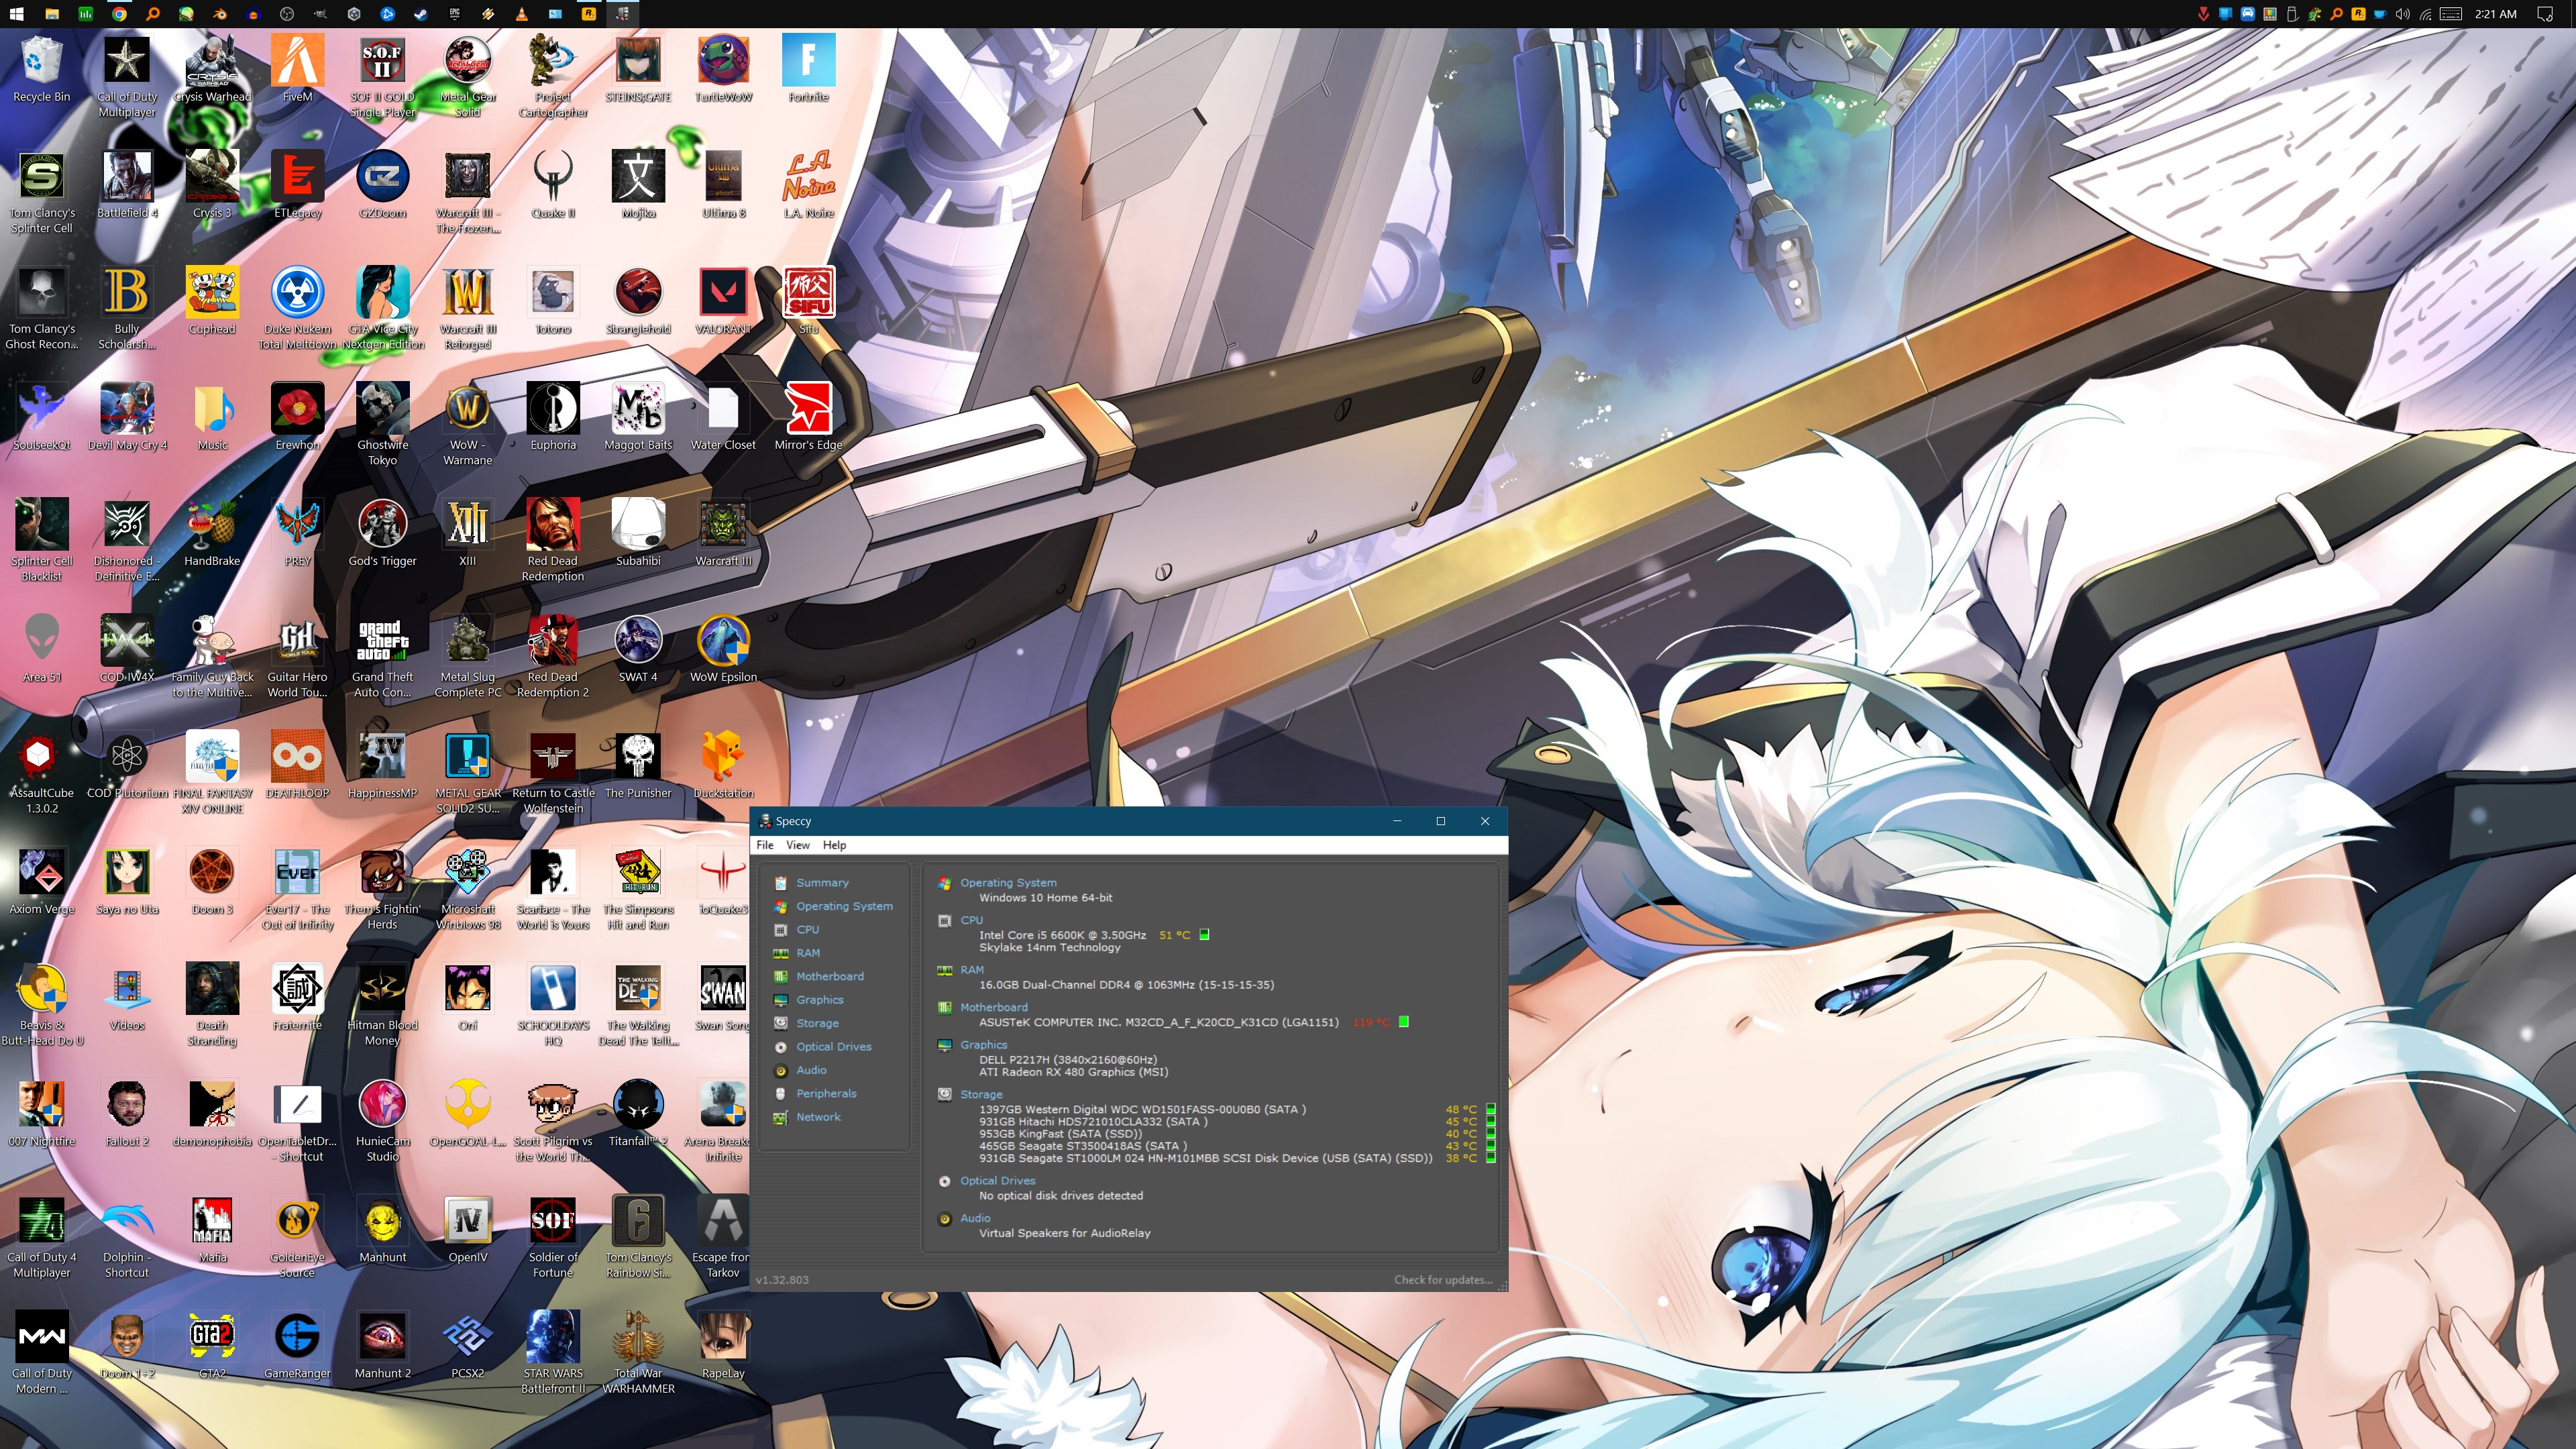Select Storage in Speccy sidebar
The image size is (2576, 1449).
817,1023
